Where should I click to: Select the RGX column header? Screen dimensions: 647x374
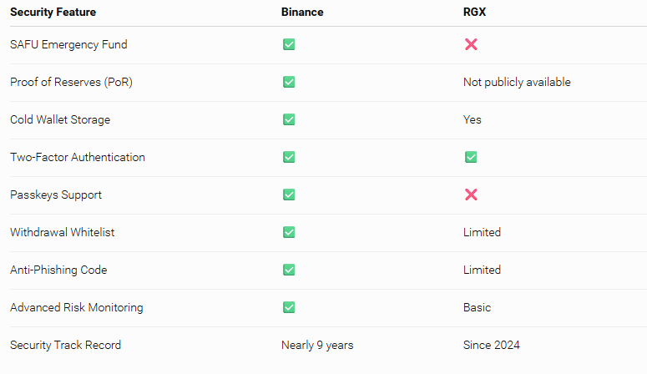pyautogui.click(x=474, y=12)
